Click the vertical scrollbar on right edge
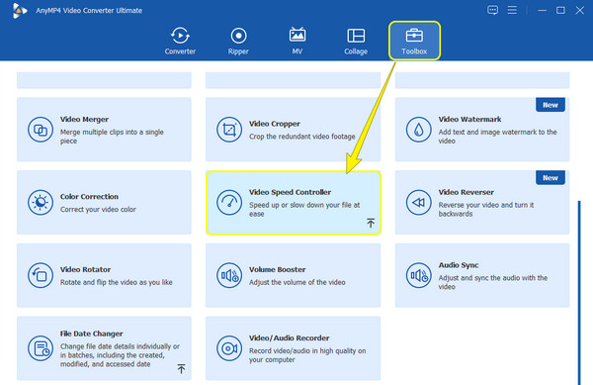This screenshot has height=385, width=593. point(578,292)
